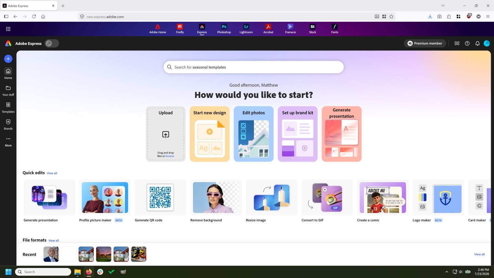The width and height of the screenshot is (494, 278).
Task: Open the Generate QR code quick edit
Action: coord(161,197)
